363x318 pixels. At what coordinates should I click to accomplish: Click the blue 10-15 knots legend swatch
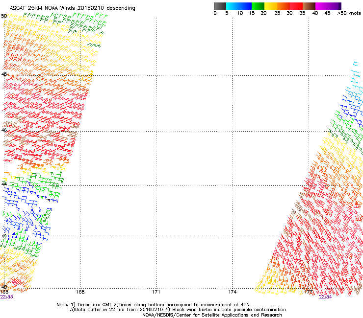tap(245, 6)
